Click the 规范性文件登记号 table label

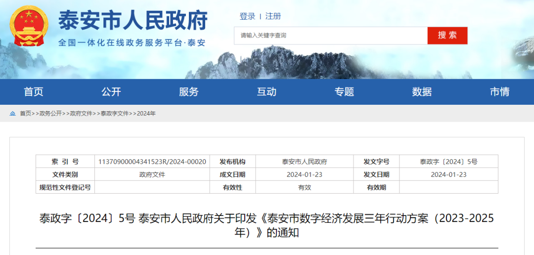(x=65, y=187)
